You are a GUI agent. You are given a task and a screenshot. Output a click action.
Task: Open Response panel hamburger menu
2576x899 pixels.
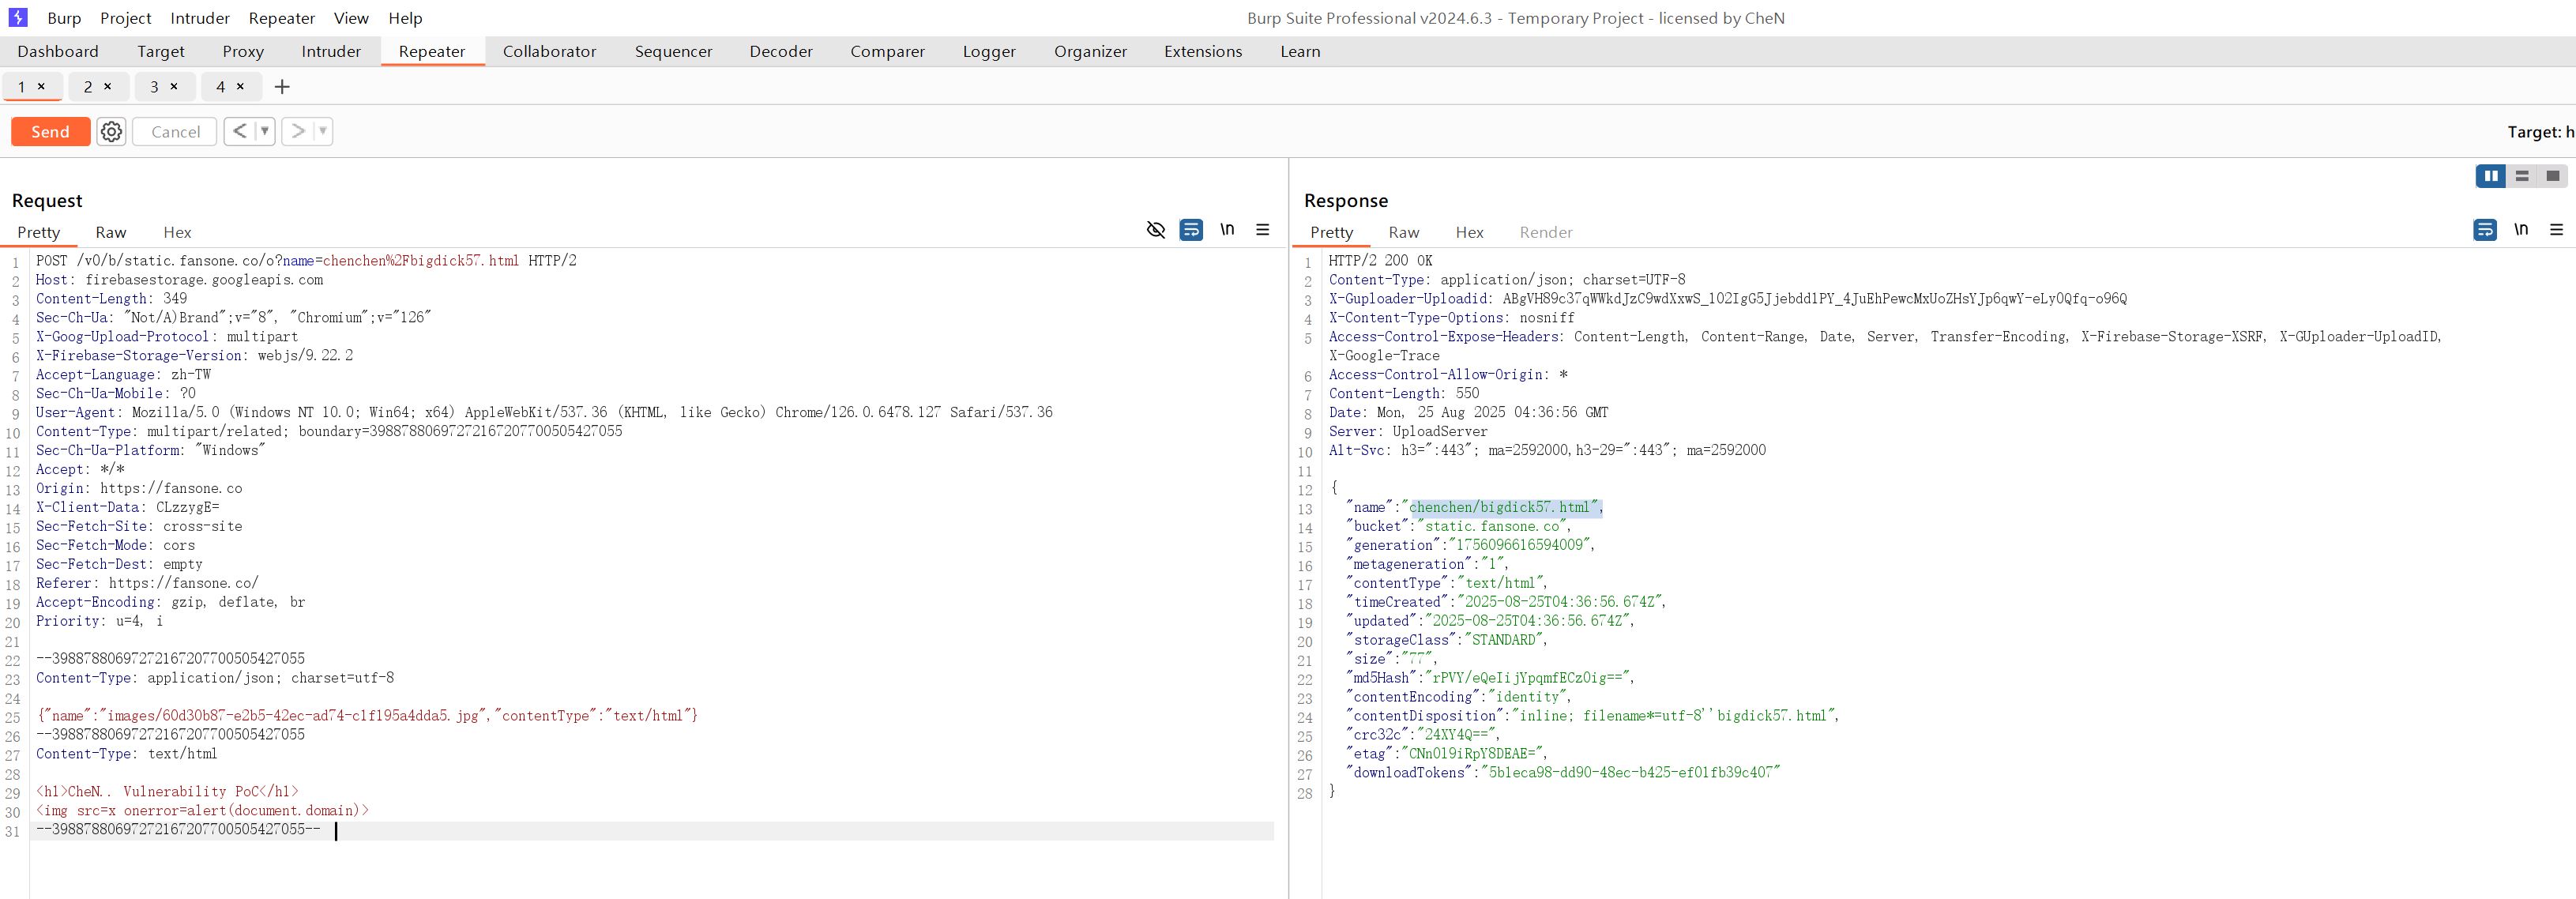[2557, 230]
